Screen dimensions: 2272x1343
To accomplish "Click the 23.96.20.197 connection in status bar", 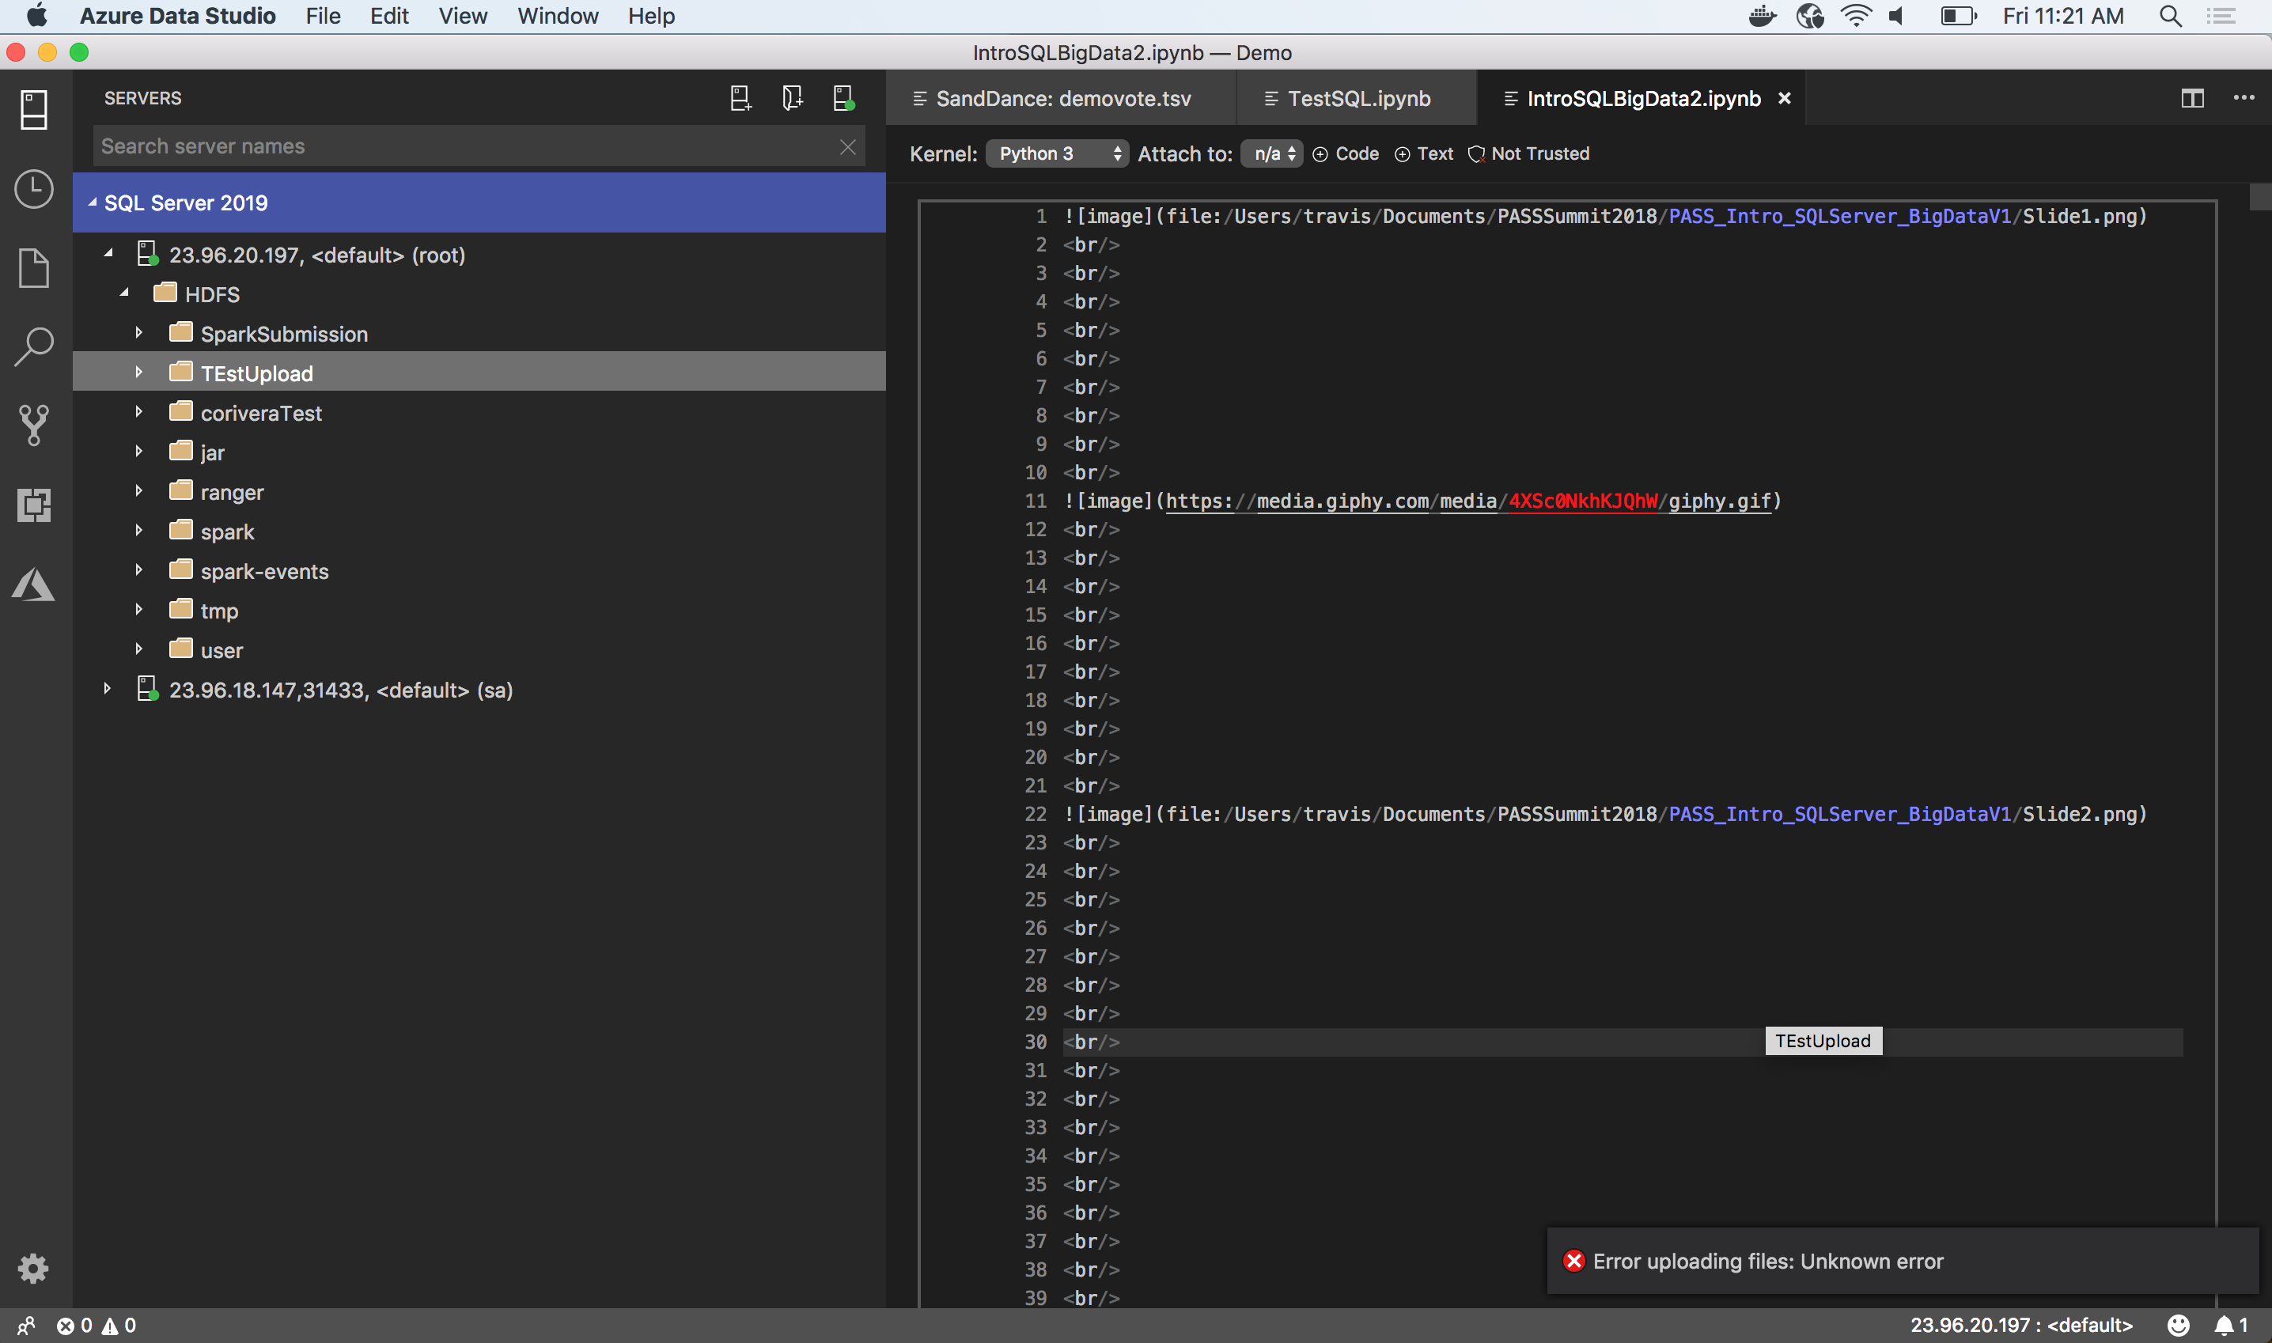I will click(x=2021, y=1326).
